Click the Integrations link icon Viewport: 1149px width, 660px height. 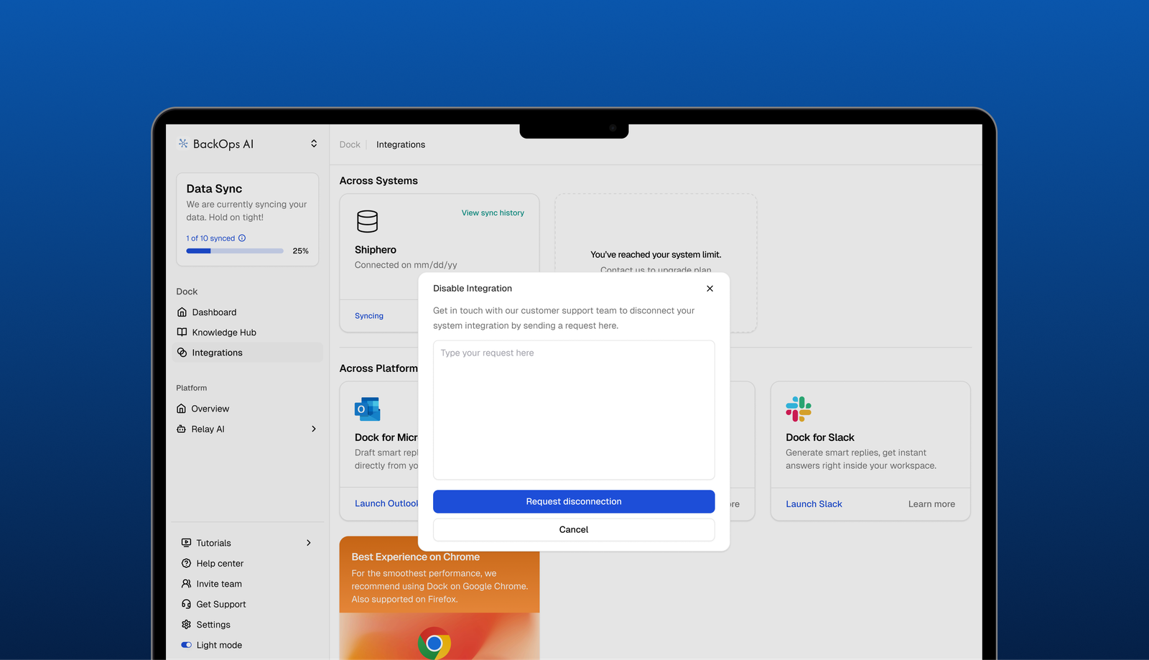[182, 353]
